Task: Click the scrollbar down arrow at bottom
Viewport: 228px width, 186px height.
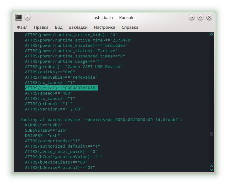Action: coord(212,170)
